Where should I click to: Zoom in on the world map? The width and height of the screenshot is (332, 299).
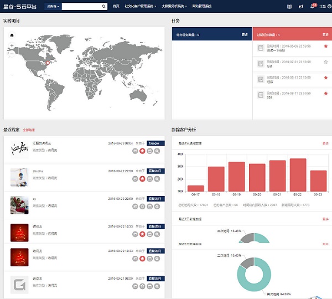(12, 45)
